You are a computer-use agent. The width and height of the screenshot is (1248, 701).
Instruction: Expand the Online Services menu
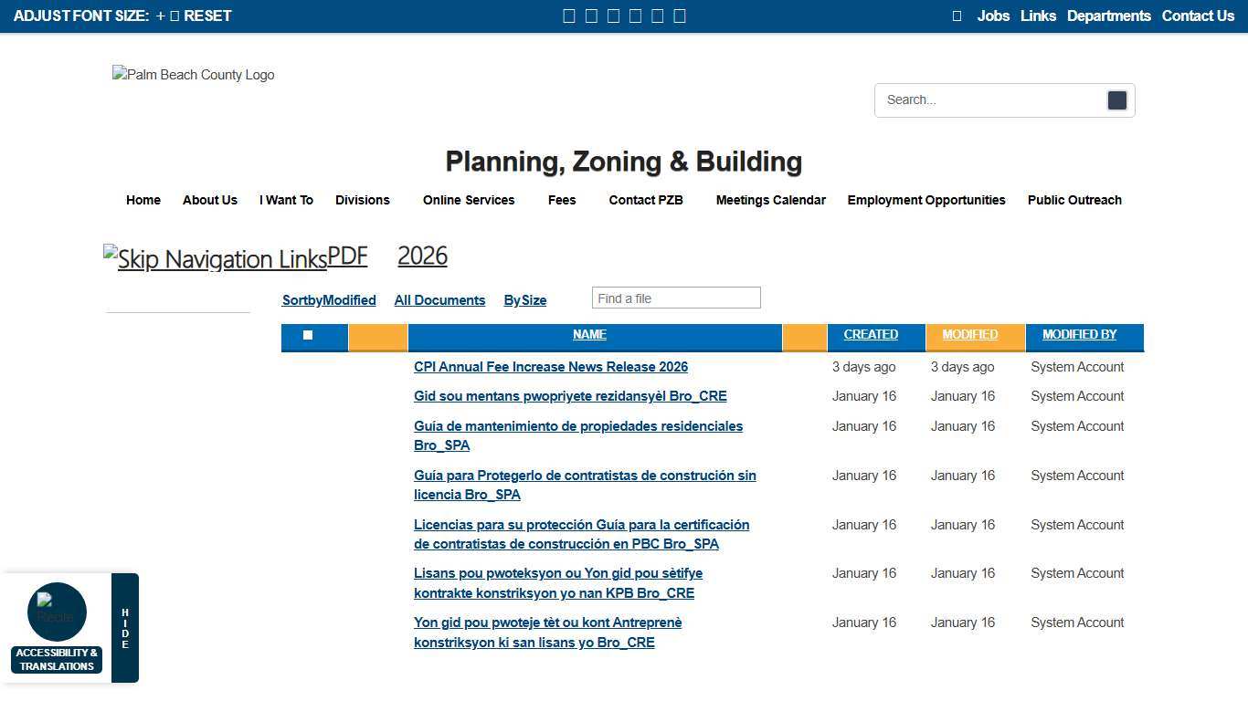469,200
